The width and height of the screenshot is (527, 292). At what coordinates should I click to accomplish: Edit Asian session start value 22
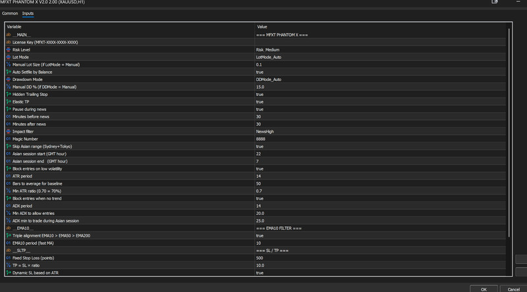pyautogui.click(x=380, y=154)
